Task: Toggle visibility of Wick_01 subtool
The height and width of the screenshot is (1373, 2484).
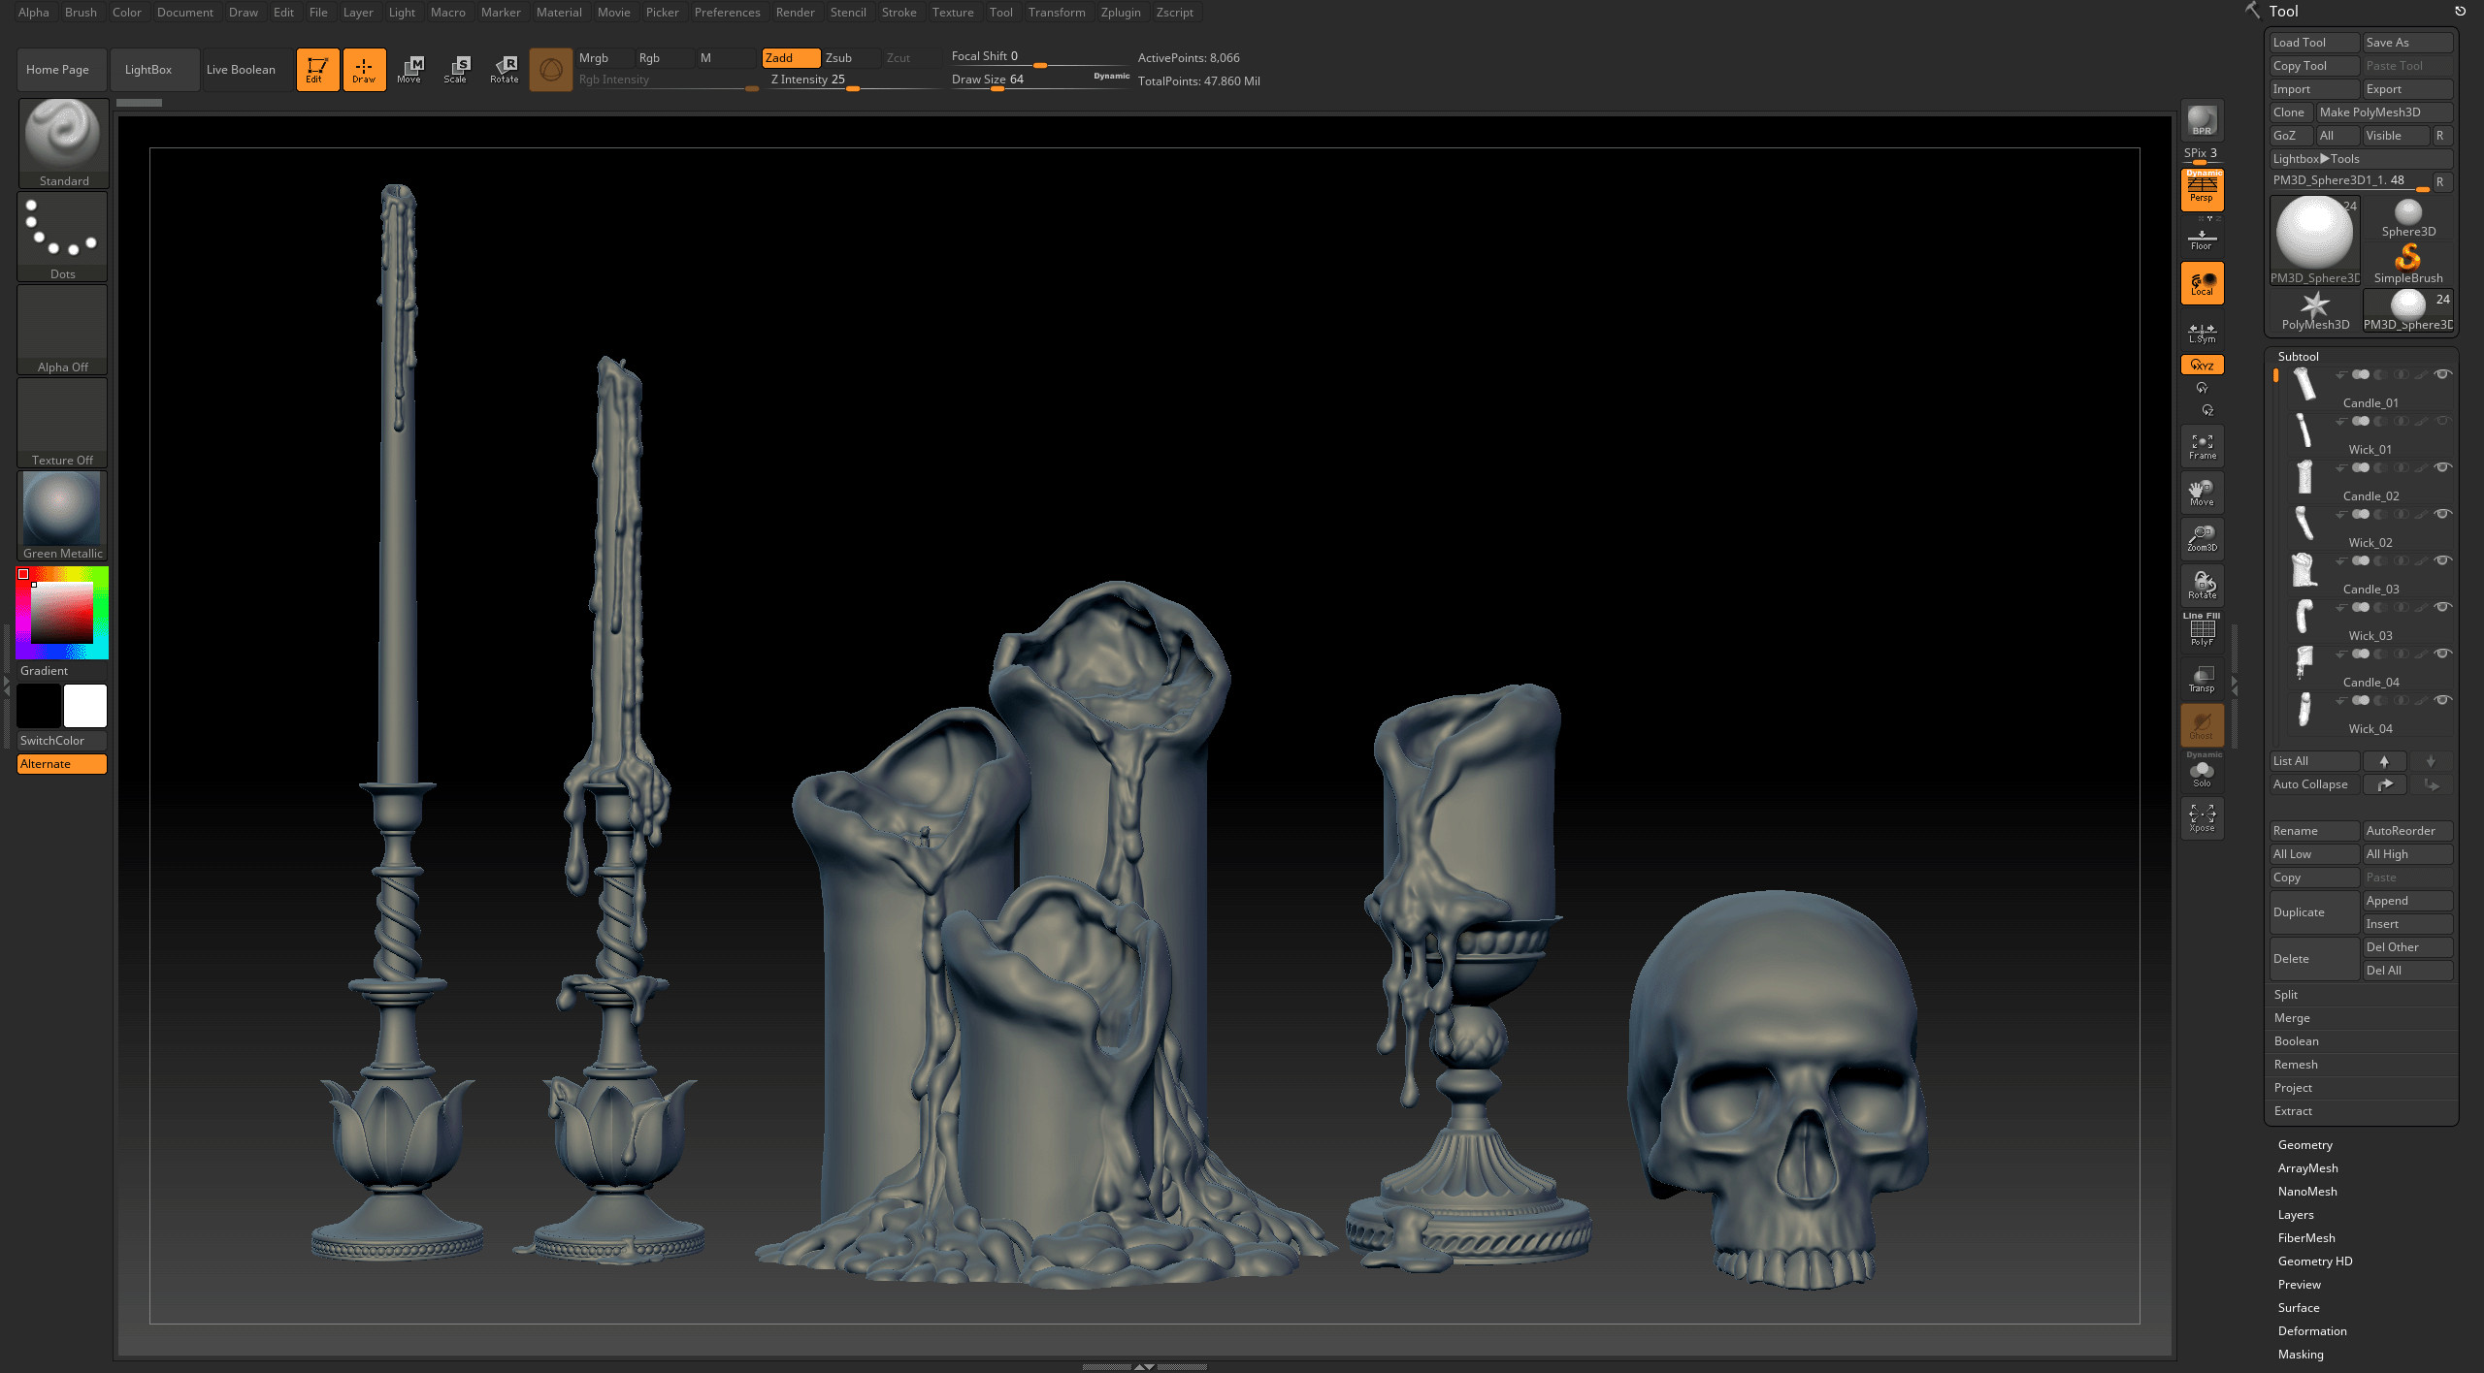Action: (2443, 421)
